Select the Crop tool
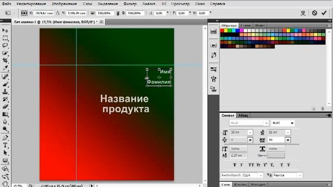The width and height of the screenshot is (333, 187). tap(5, 60)
